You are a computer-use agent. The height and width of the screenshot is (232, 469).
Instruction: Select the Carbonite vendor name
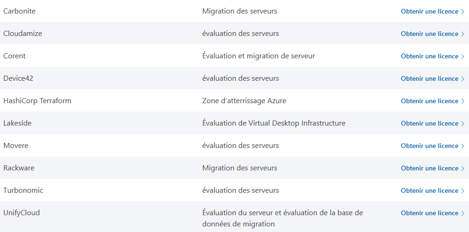click(x=20, y=11)
